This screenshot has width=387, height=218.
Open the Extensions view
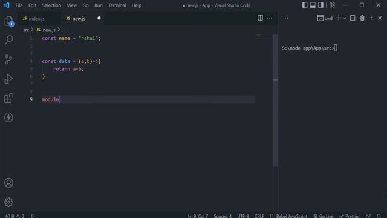pyautogui.click(x=8, y=98)
